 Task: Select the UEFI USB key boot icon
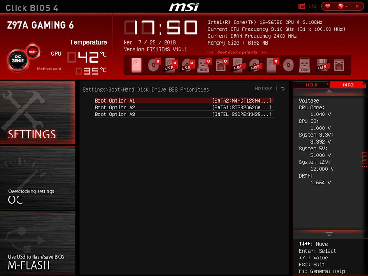click(204, 65)
